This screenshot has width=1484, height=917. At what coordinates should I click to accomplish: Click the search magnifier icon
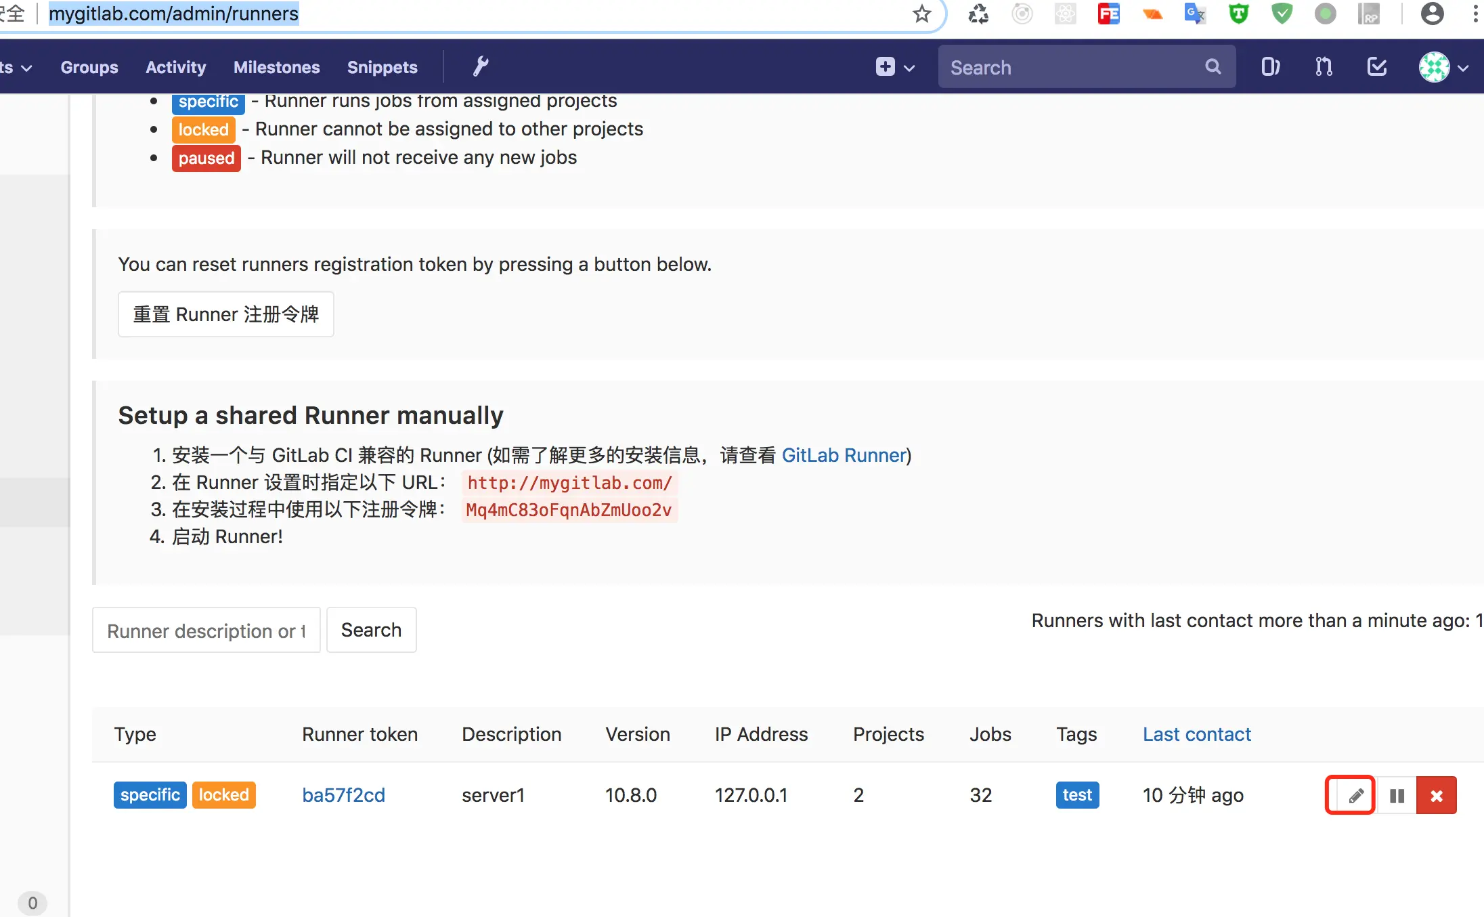coord(1213,66)
